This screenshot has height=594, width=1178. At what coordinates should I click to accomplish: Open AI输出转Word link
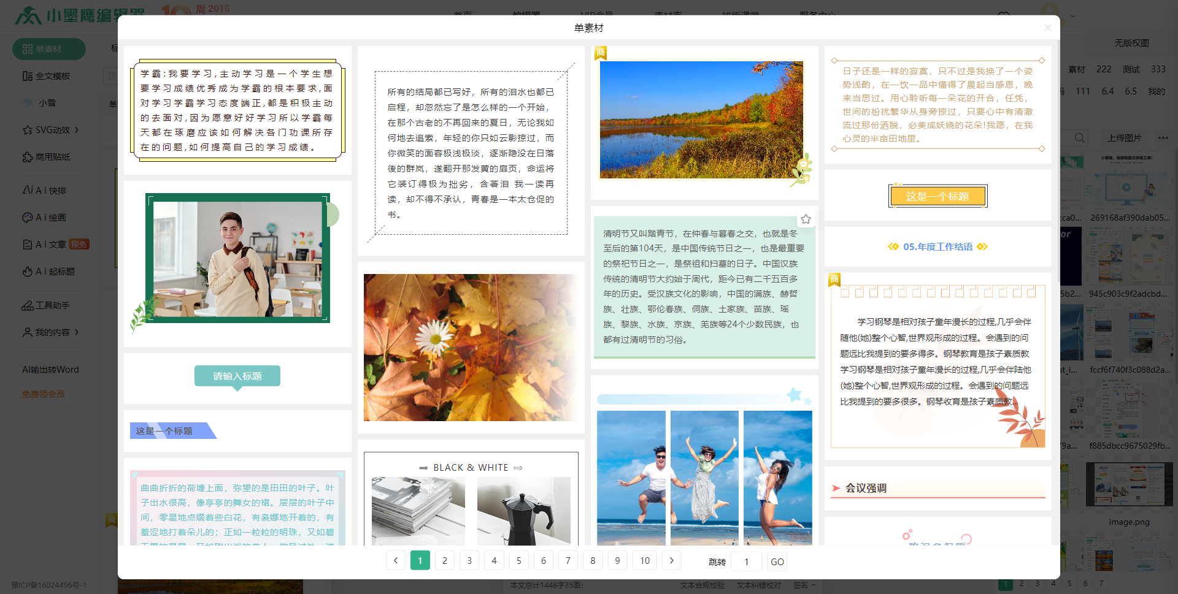coord(50,370)
